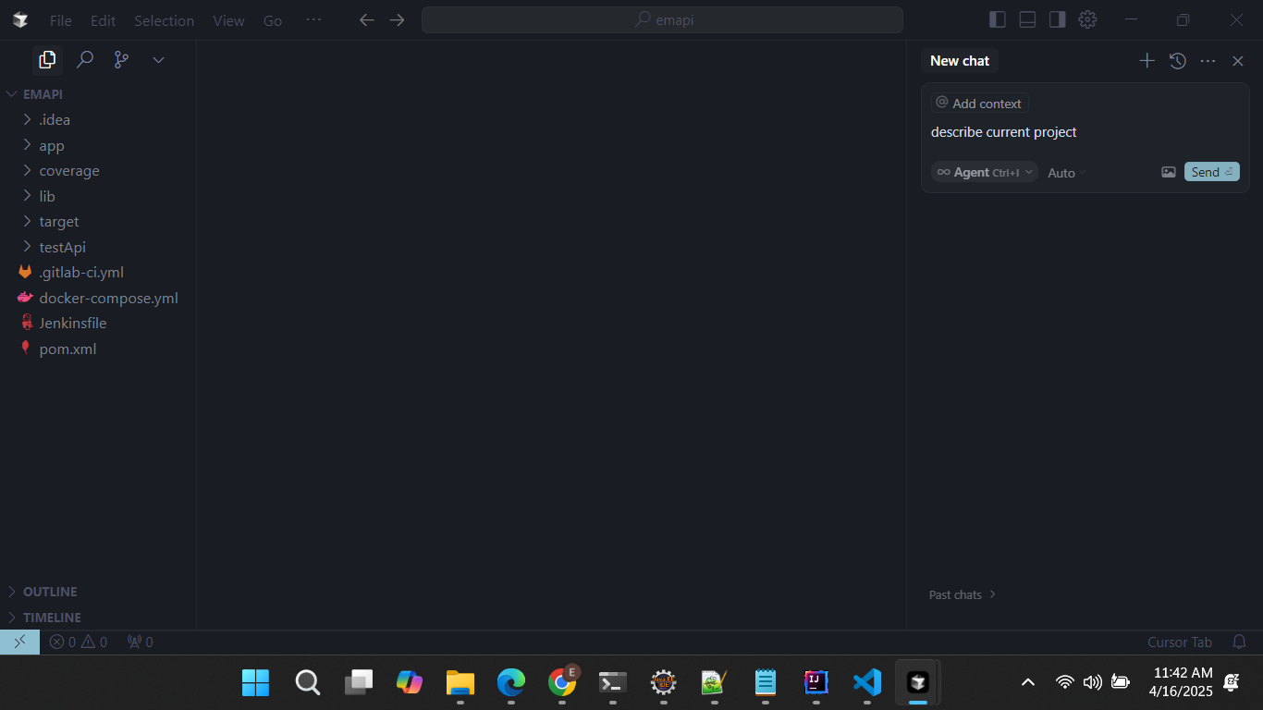Image resolution: width=1263 pixels, height=710 pixels.
Task: Show chat history clock icon
Action: point(1177,61)
